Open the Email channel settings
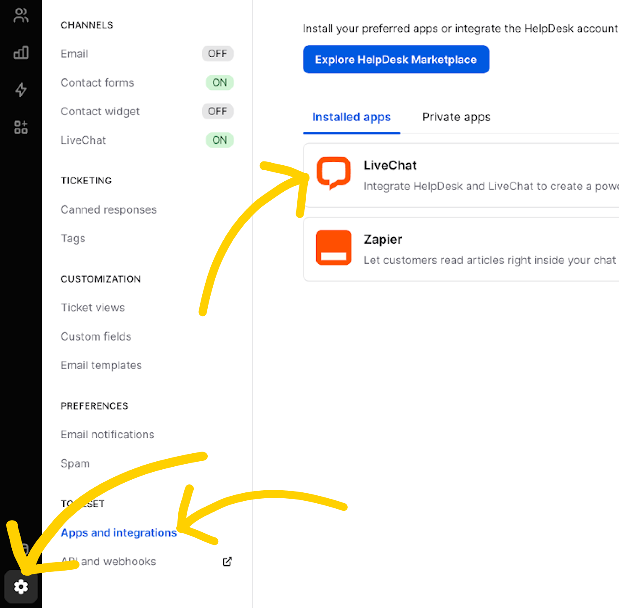619x608 pixels. click(x=74, y=54)
